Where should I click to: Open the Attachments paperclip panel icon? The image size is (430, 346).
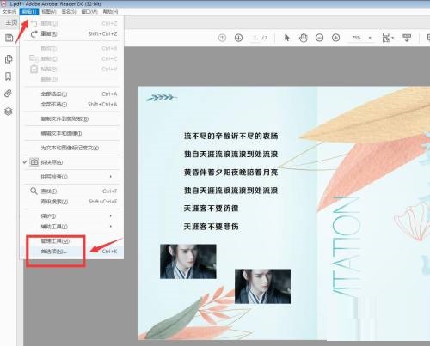pyautogui.click(x=9, y=94)
